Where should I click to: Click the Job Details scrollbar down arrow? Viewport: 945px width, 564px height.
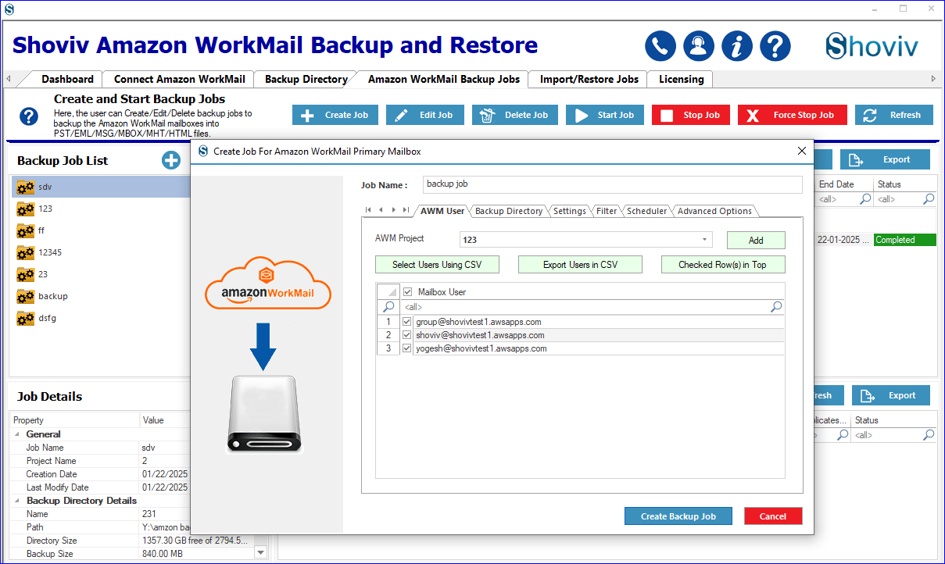[261, 552]
